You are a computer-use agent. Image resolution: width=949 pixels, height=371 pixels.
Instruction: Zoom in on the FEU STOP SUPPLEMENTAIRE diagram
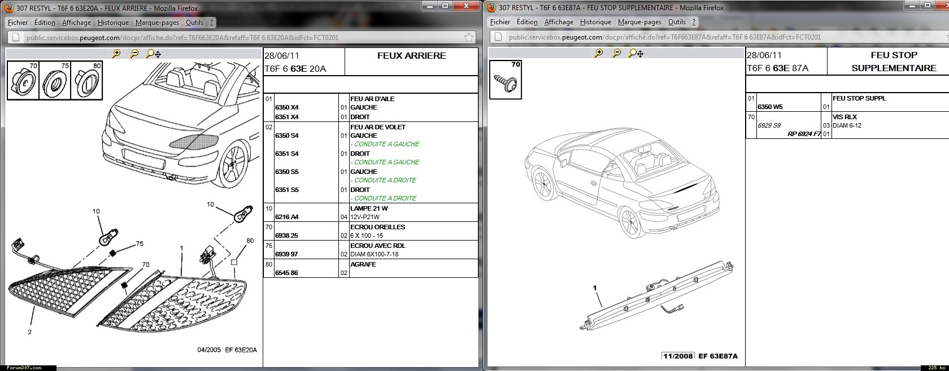pyautogui.click(x=599, y=53)
